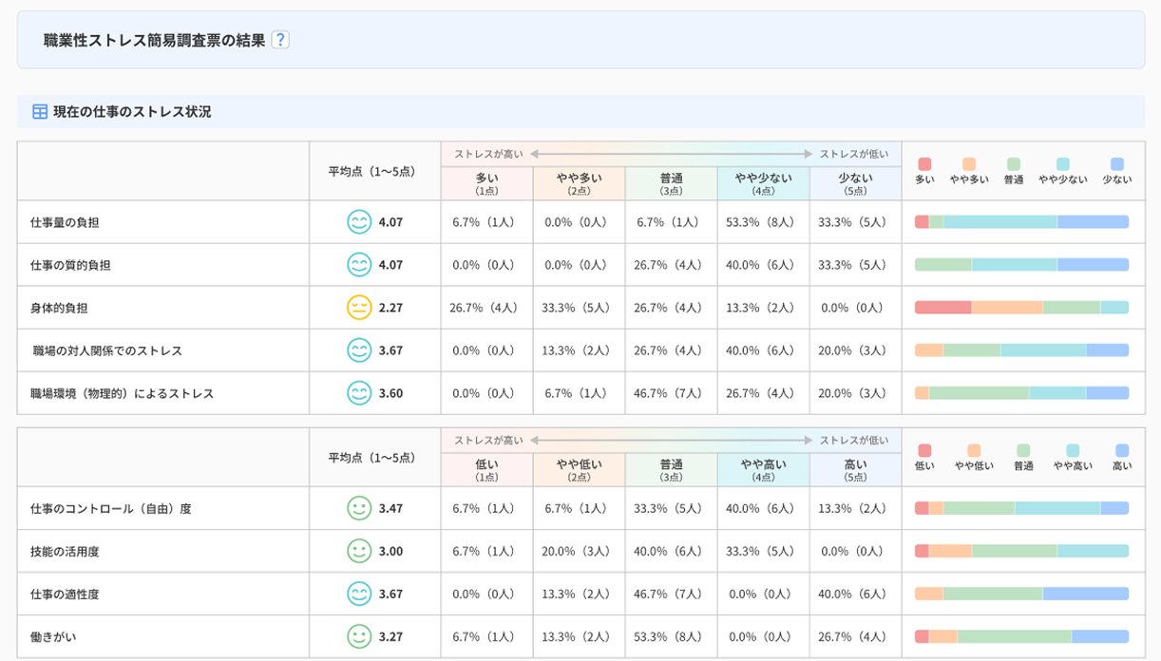Select the やや低い (2点) column header
This screenshot has height=661, width=1161.
point(579,469)
